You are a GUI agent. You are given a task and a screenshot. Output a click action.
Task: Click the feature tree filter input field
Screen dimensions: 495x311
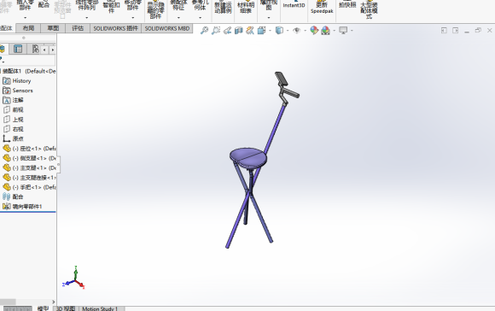[29, 61]
